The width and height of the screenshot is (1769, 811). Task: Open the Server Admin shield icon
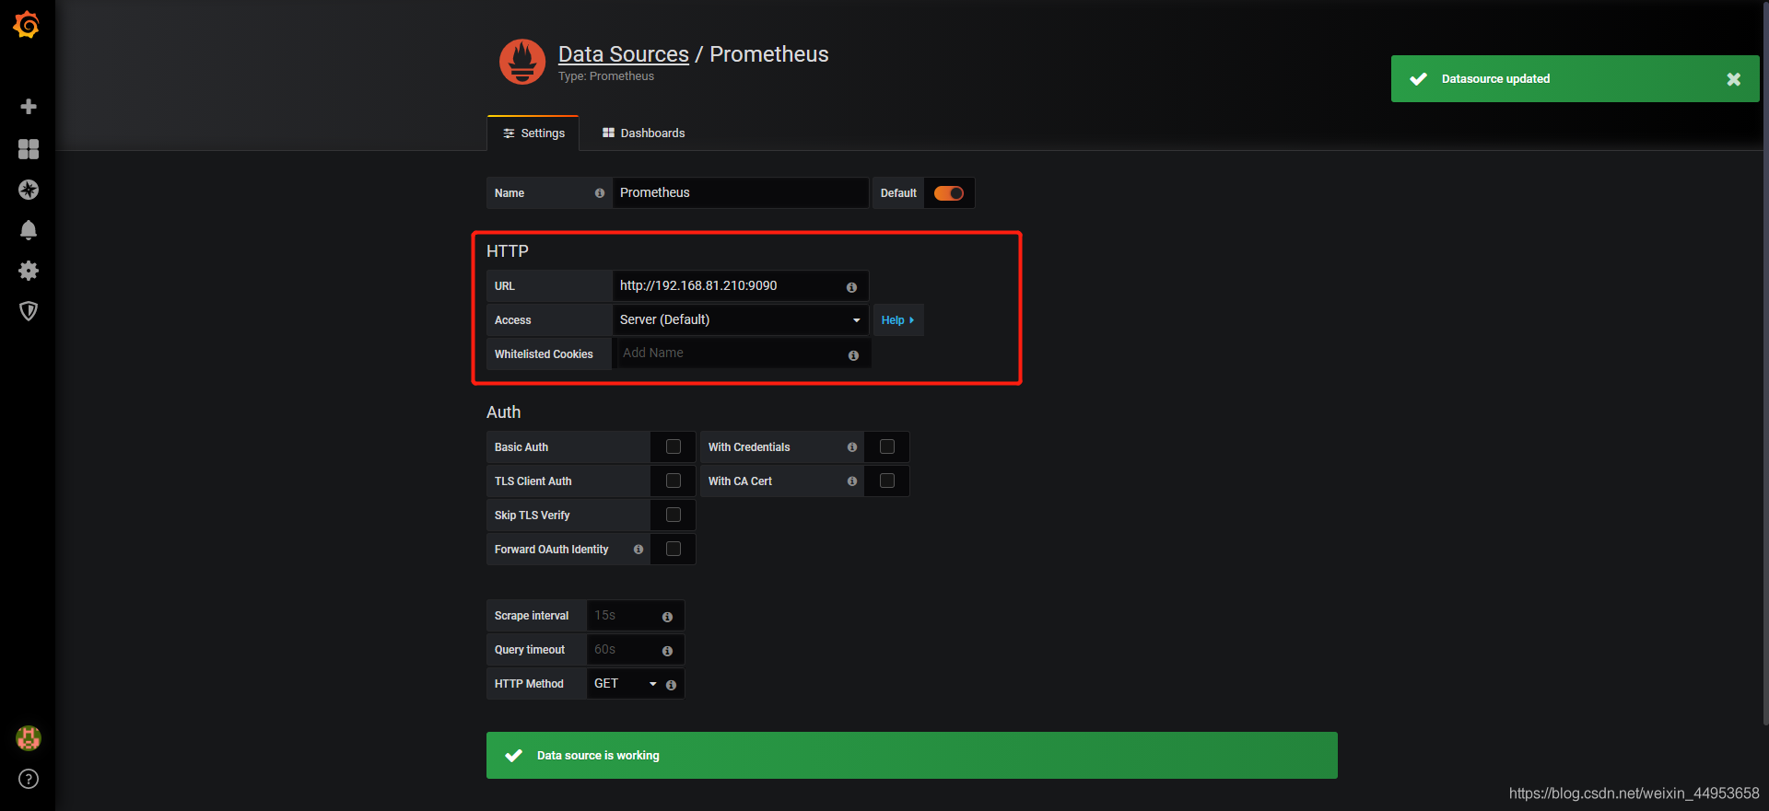tap(29, 311)
